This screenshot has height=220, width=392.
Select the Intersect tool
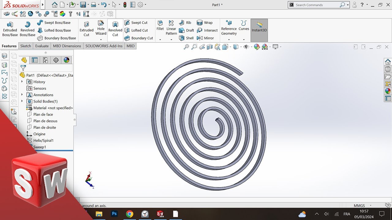coord(207,30)
